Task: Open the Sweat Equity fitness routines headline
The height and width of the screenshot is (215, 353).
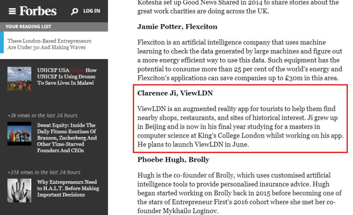Action: [67, 138]
